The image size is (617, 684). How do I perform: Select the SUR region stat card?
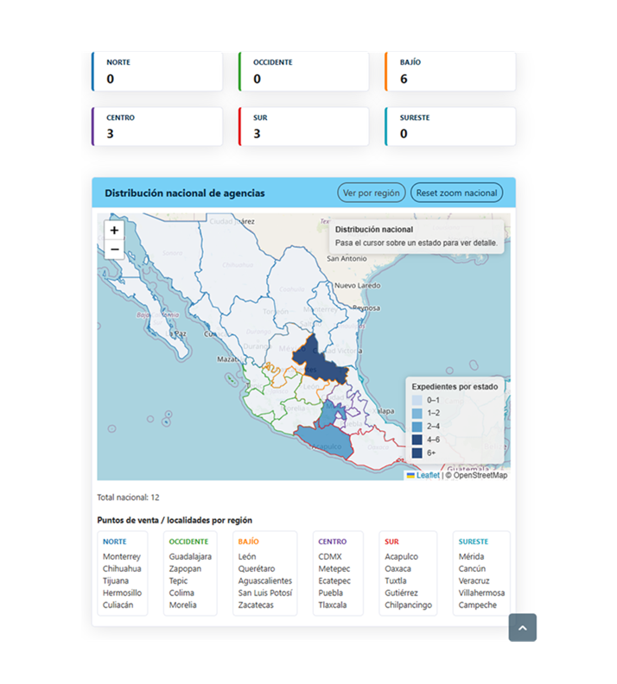304,126
